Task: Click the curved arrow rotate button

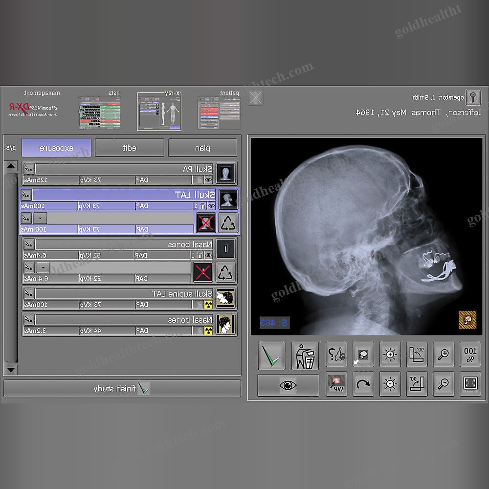Action: point(363,384)
